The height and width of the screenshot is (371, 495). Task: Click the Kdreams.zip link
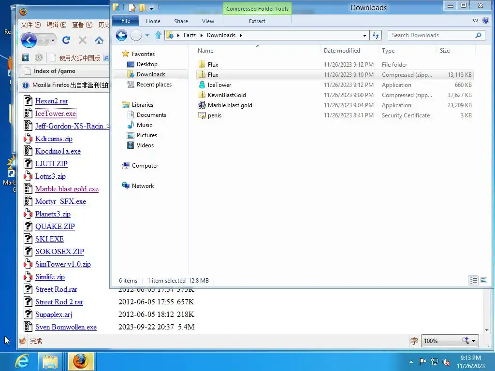coord(54,139)
